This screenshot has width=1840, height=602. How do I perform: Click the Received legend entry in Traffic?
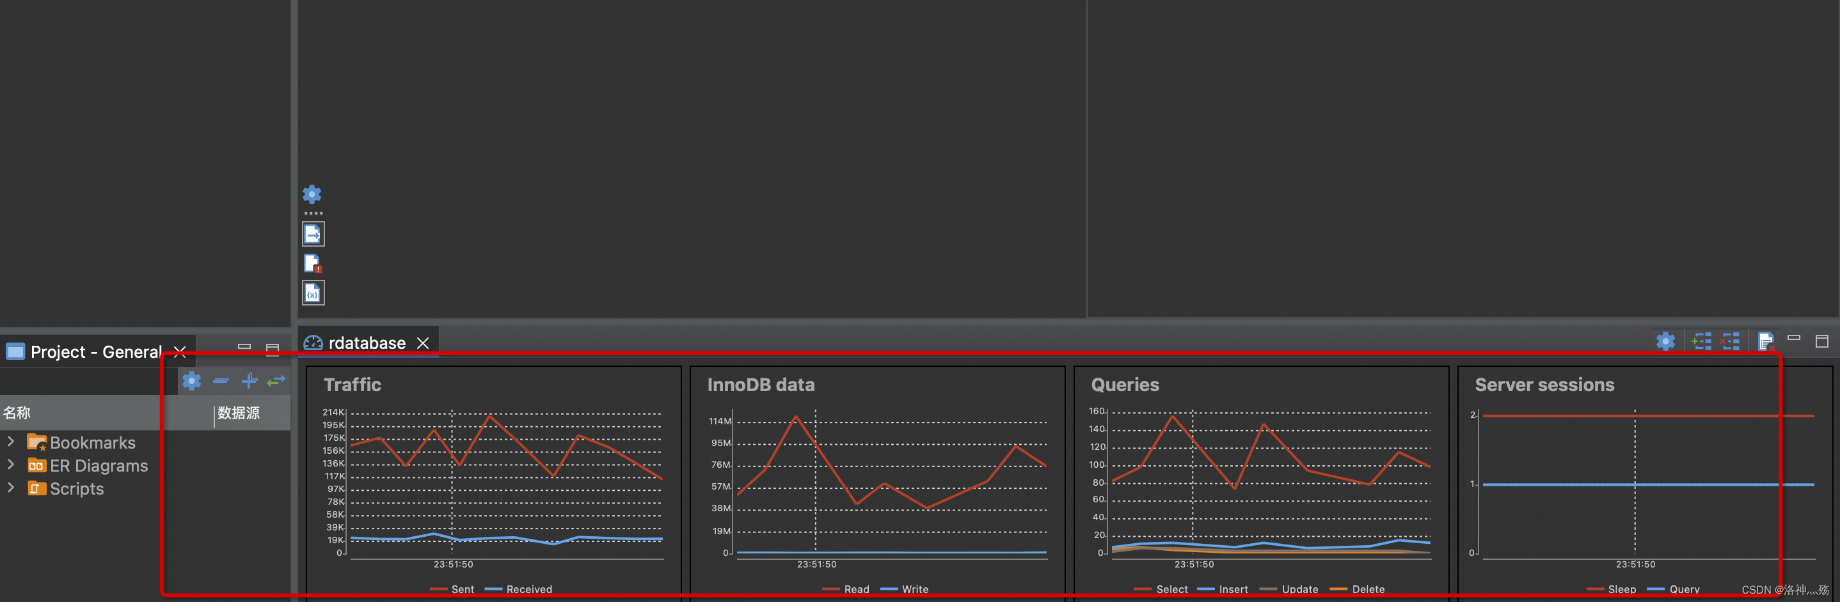tap(519, 589)
